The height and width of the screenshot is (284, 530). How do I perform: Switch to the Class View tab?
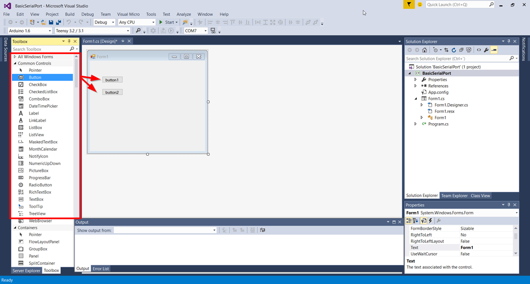pos(480,196)
